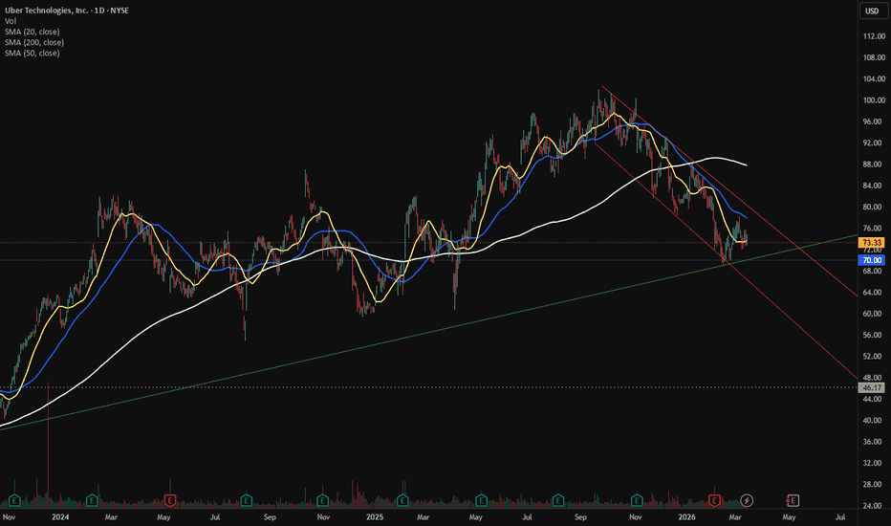Click the green earnings marker near May 2025
Image resolution: width=891 pixels, height=526 pixels.
[480, 499]
